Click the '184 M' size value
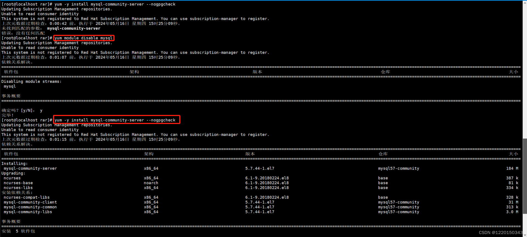 coord(512,168)
